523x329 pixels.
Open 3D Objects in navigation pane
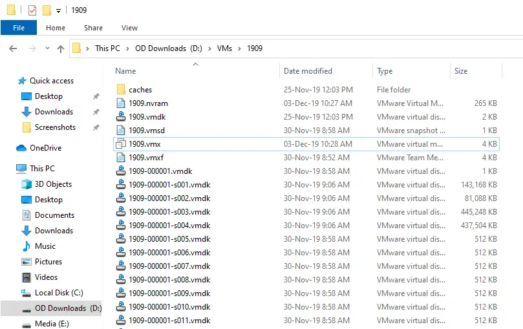53,184
